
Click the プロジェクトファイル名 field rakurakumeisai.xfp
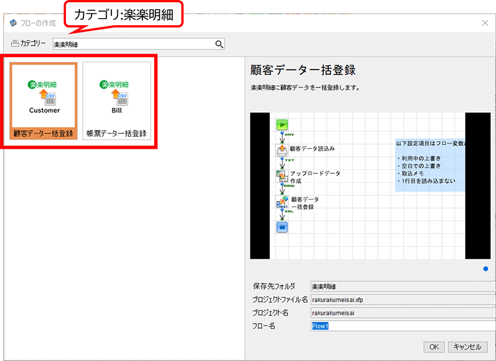pyautogui.click(x=403, y=299)
